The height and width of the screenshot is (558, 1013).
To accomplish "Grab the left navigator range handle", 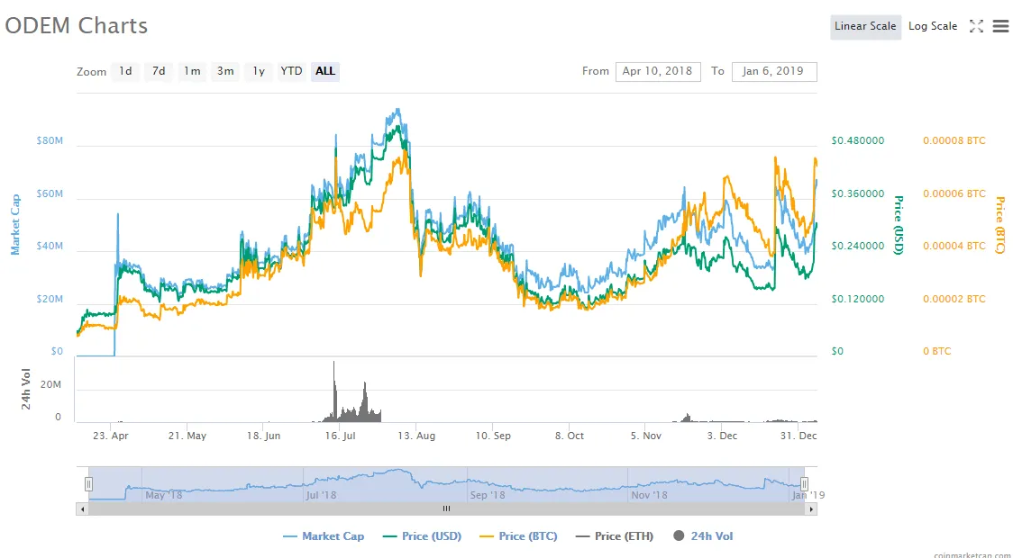I will [x=88, y=484].
